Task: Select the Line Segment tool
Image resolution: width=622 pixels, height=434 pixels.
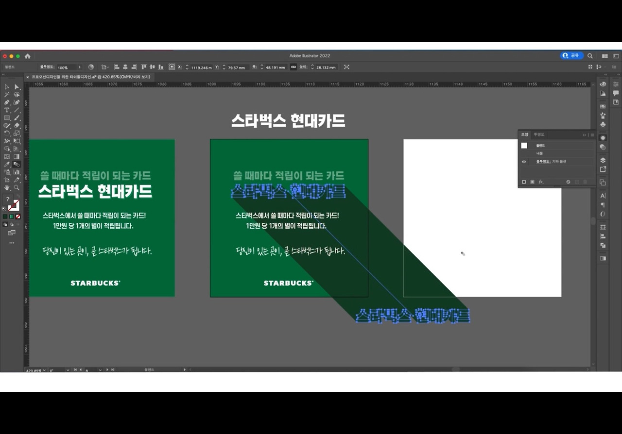Action: coord(17,110)
